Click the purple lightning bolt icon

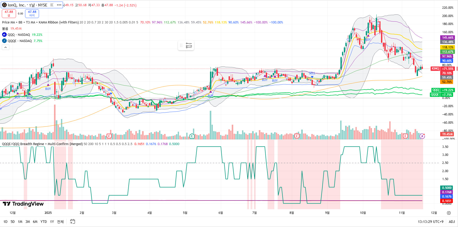coord(422,136)
